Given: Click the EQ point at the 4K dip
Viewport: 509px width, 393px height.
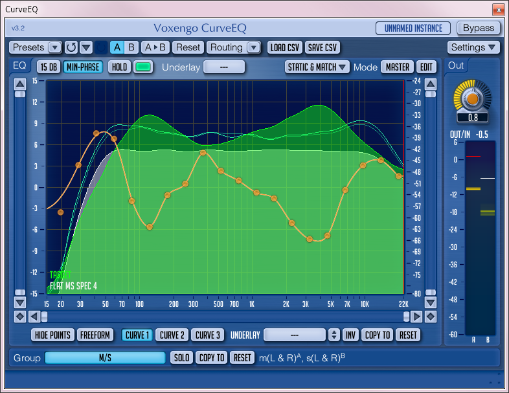Looking at the screenshot, I should tap(310, 239).
